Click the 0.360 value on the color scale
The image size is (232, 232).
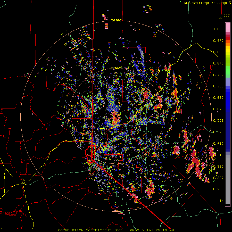(x=218, y=167)
